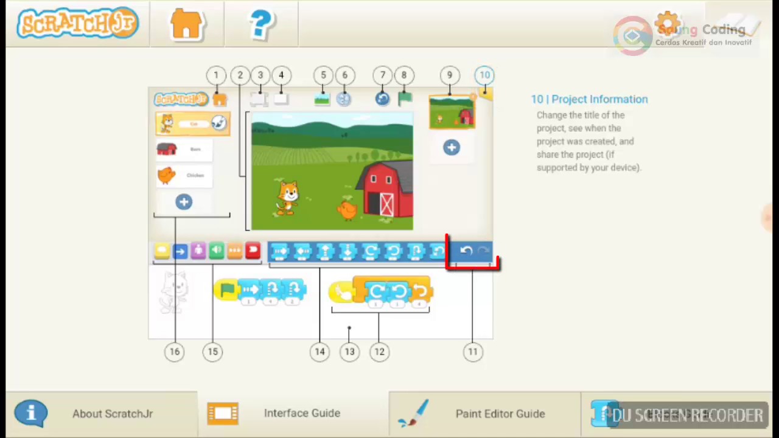Click the green flag icon in the diagram
Screen dimensions: 779x438
point(405,99)
